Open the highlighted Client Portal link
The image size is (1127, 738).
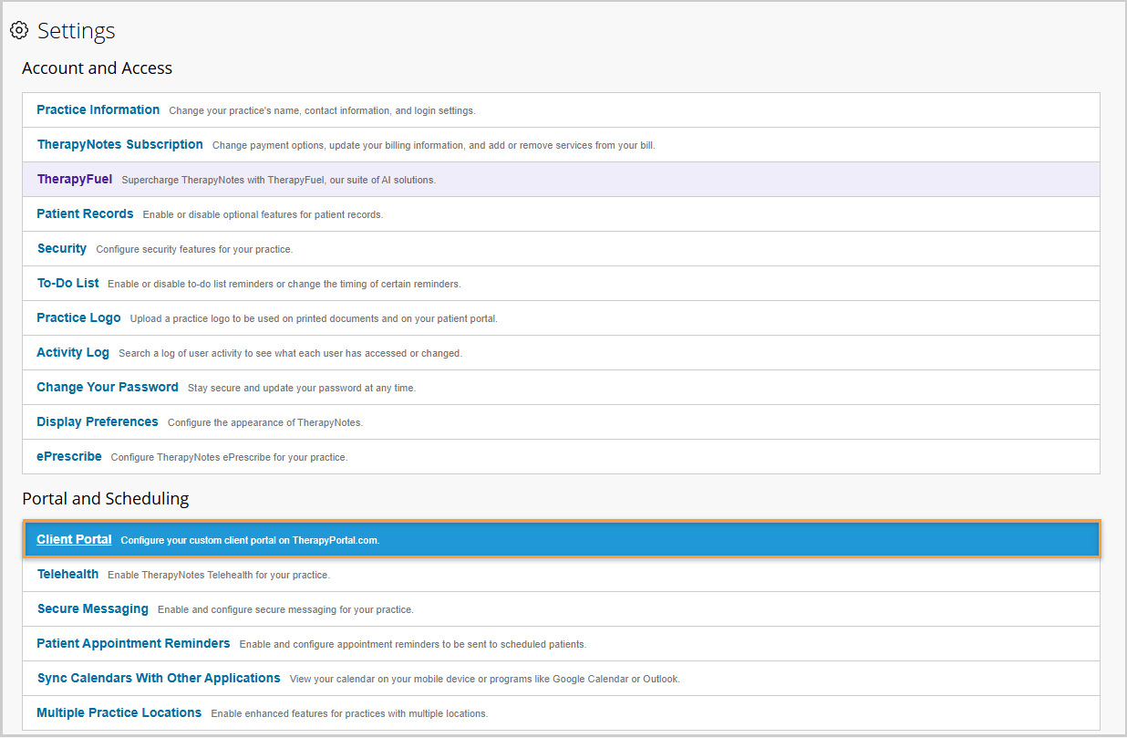(x=74, y=539)
